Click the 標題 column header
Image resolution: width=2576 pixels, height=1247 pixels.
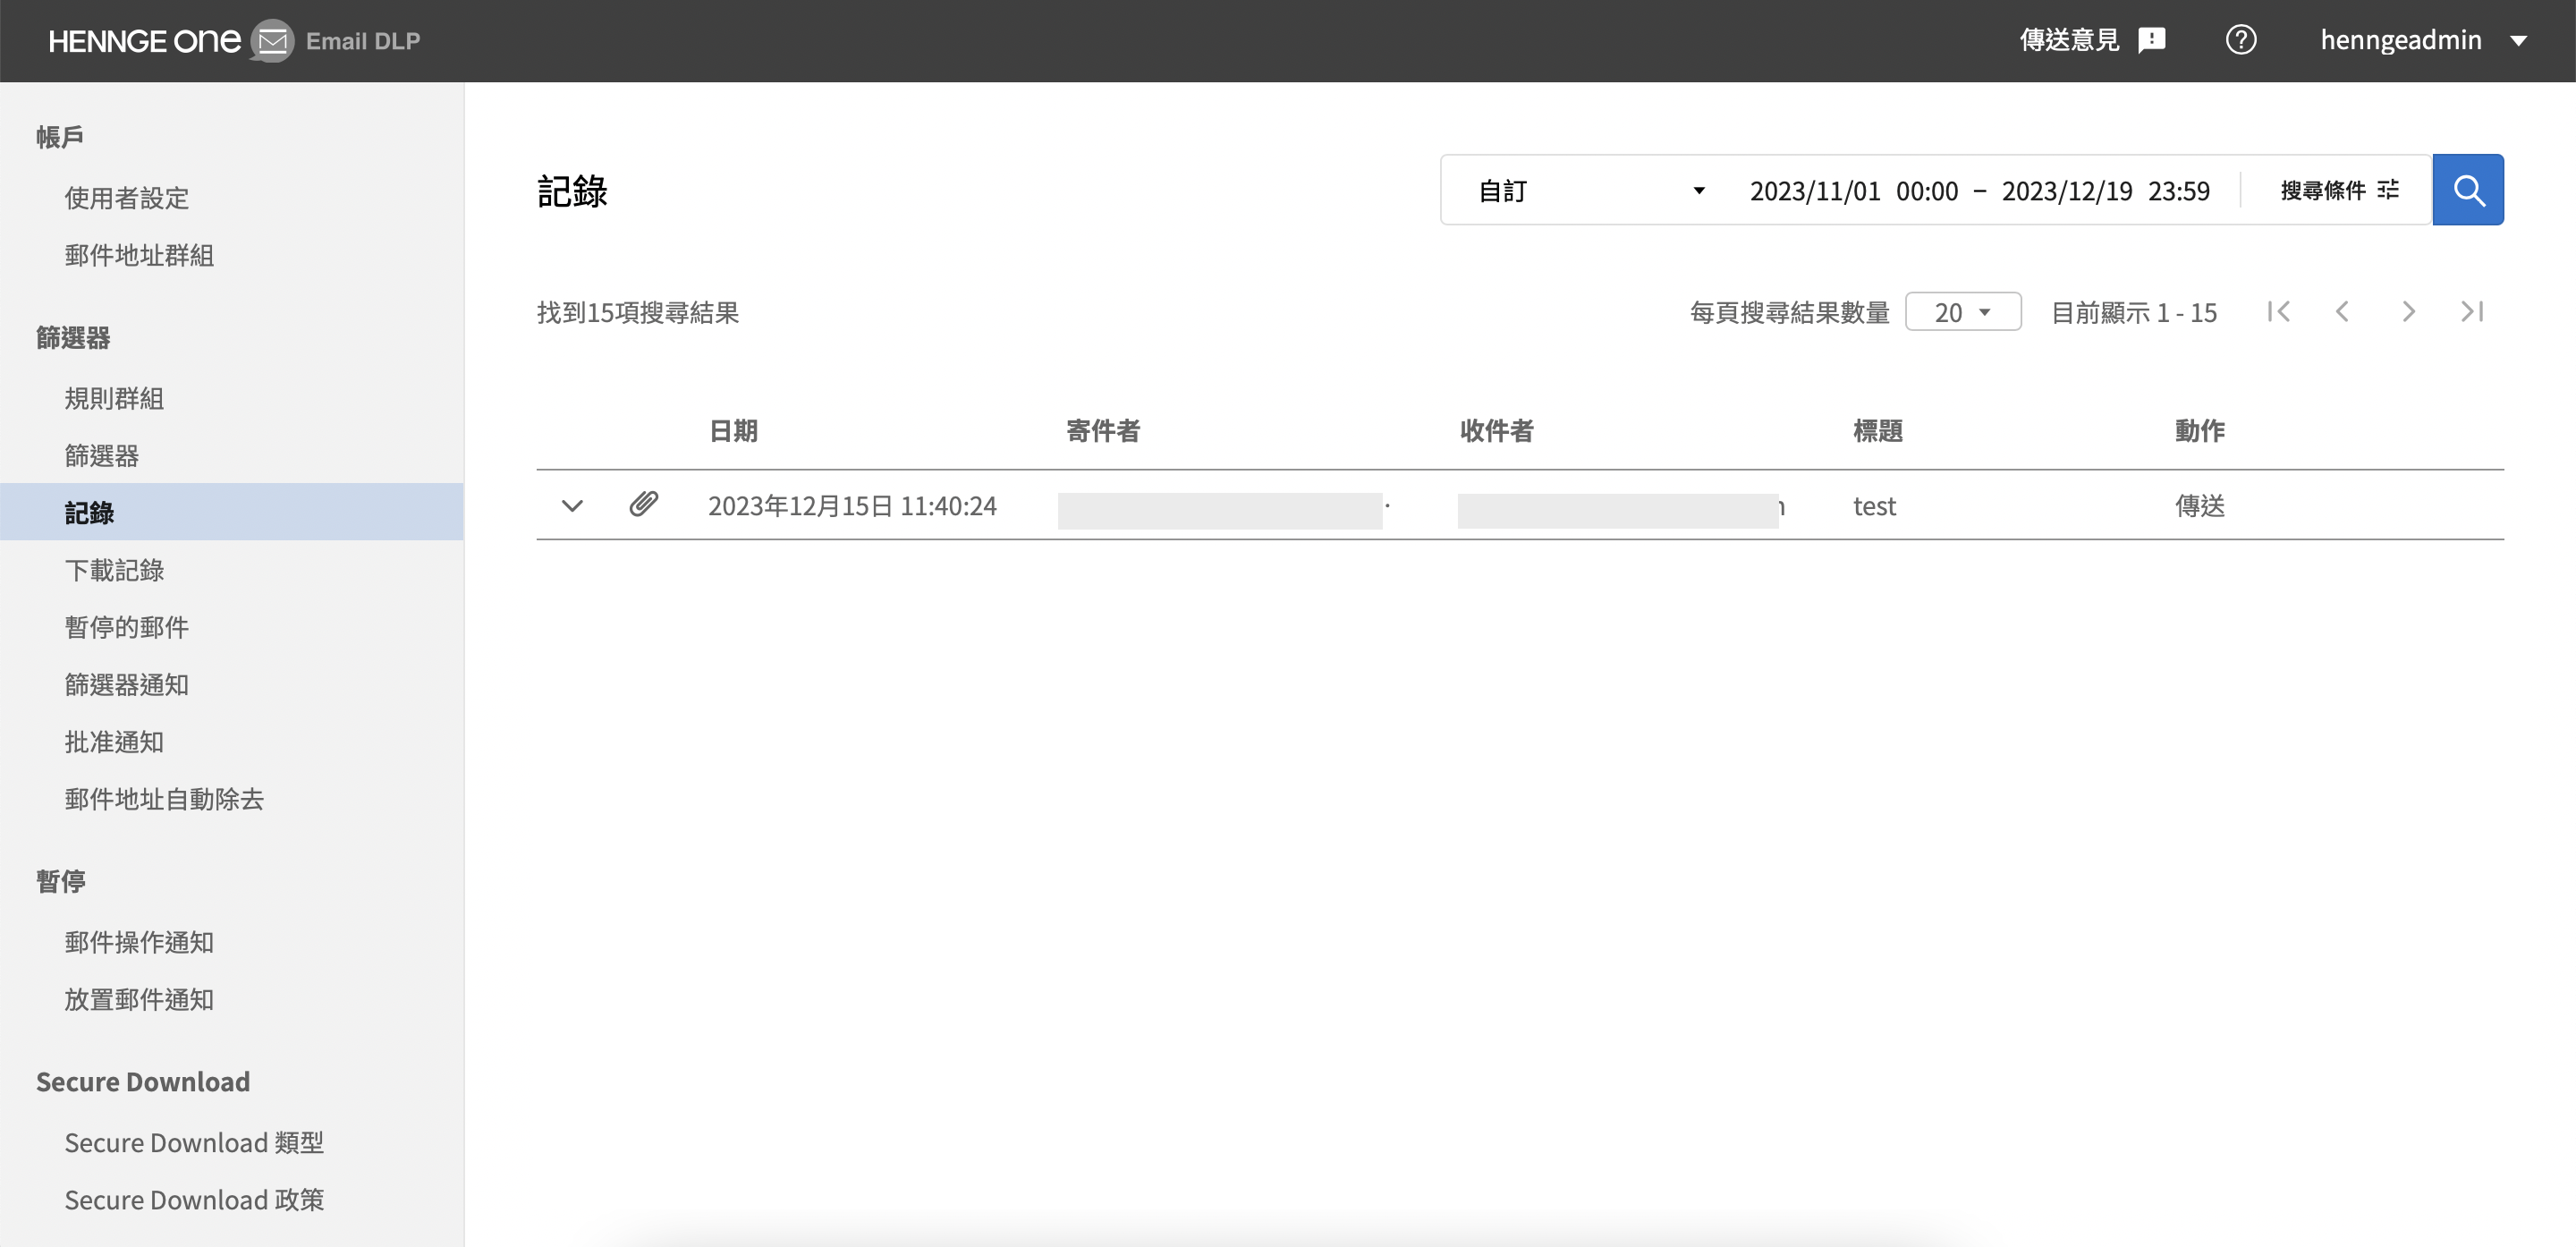[x=1878, y=431]
